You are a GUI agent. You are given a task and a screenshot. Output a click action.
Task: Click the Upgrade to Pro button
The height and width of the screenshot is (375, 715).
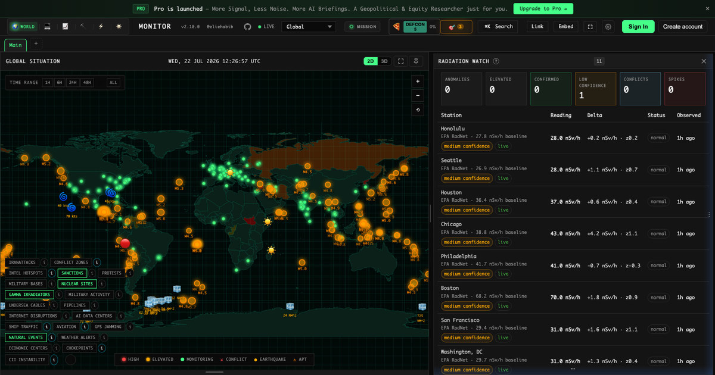[544, 8]
